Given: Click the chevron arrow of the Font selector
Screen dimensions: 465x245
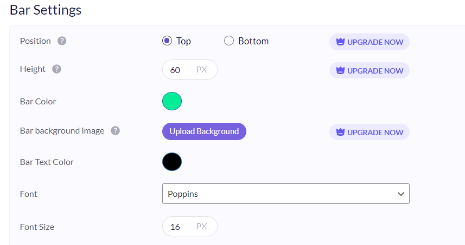Looking at the screenshot, I should click(x=401, y=194).
